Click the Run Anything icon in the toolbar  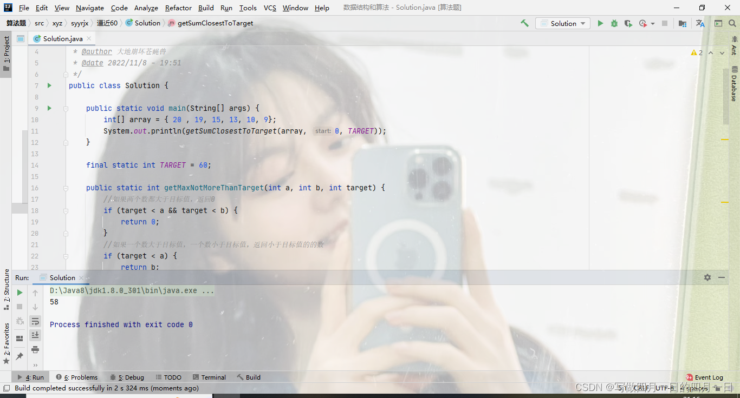(718, 23)
